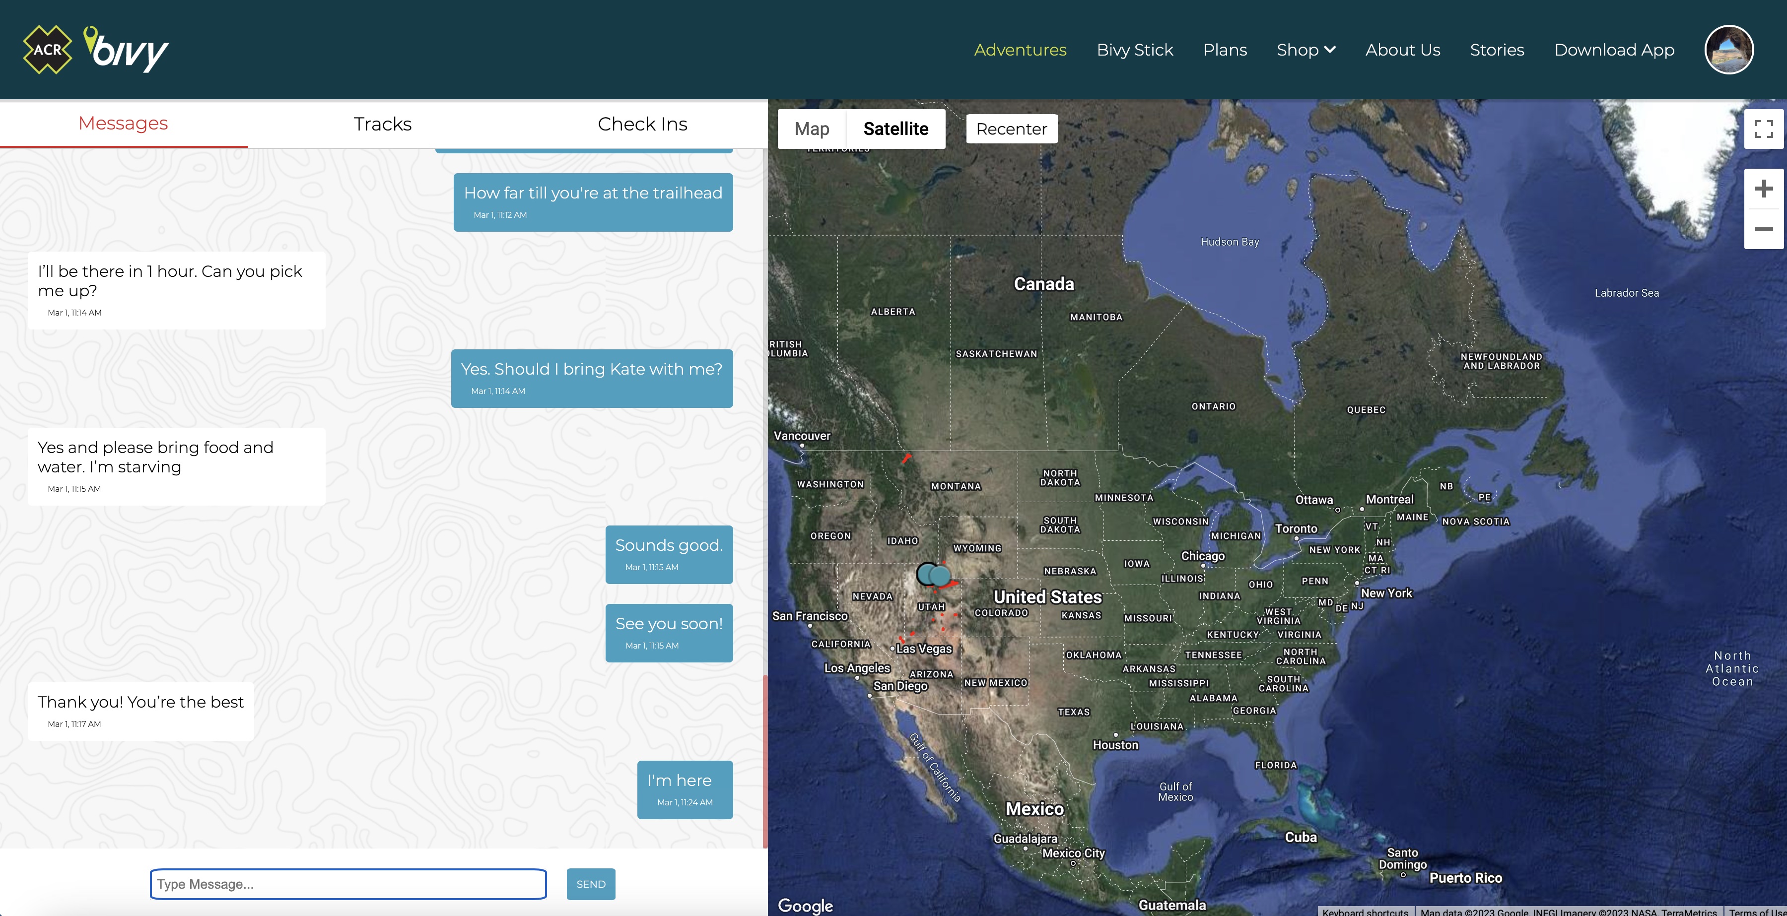This screenshot has width=1787, height=916.
Task: Toggle fullscreen map view
Action: coord(1763,129)
